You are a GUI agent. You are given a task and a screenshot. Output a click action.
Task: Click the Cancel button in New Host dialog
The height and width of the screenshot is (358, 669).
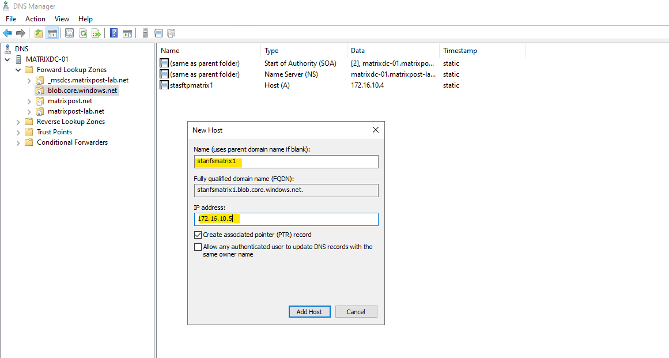[x=356, y=312]
